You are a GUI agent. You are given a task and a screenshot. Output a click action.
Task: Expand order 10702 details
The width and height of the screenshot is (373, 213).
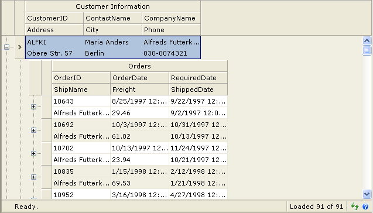pos(33,153)
